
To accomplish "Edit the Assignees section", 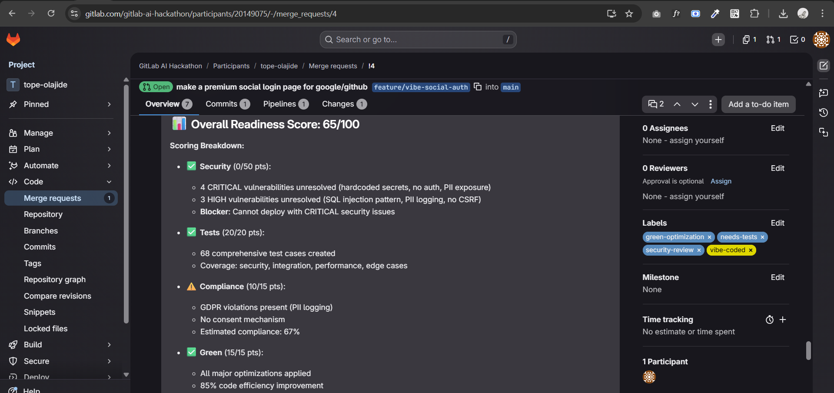I will coord(778,128).
